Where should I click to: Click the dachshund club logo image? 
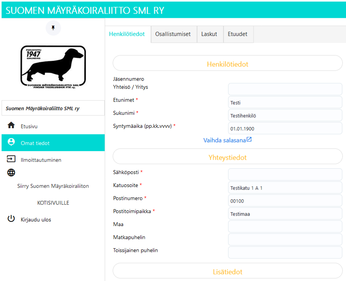click(53, 66)
